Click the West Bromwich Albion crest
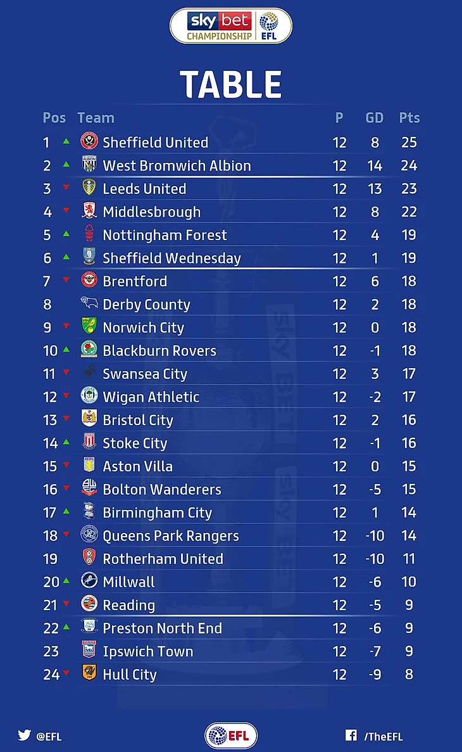The image size is (462, 752). pos(89,164)
